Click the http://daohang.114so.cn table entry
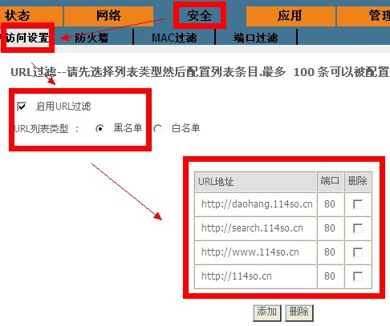The image size is (390, 326). tap(257, 204)
